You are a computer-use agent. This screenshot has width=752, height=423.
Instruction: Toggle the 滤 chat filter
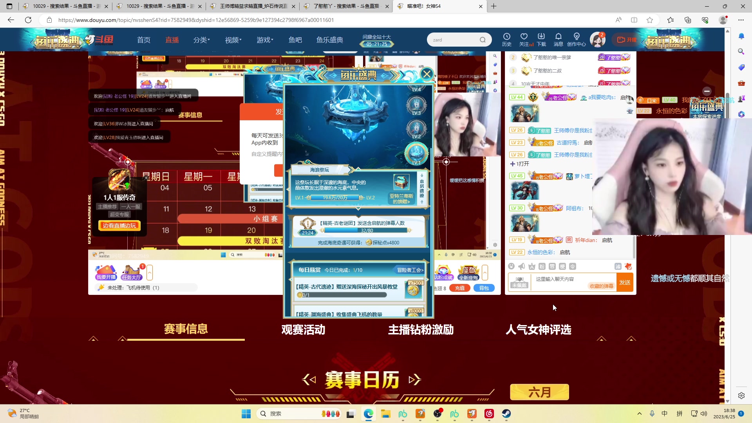point(618,266)
